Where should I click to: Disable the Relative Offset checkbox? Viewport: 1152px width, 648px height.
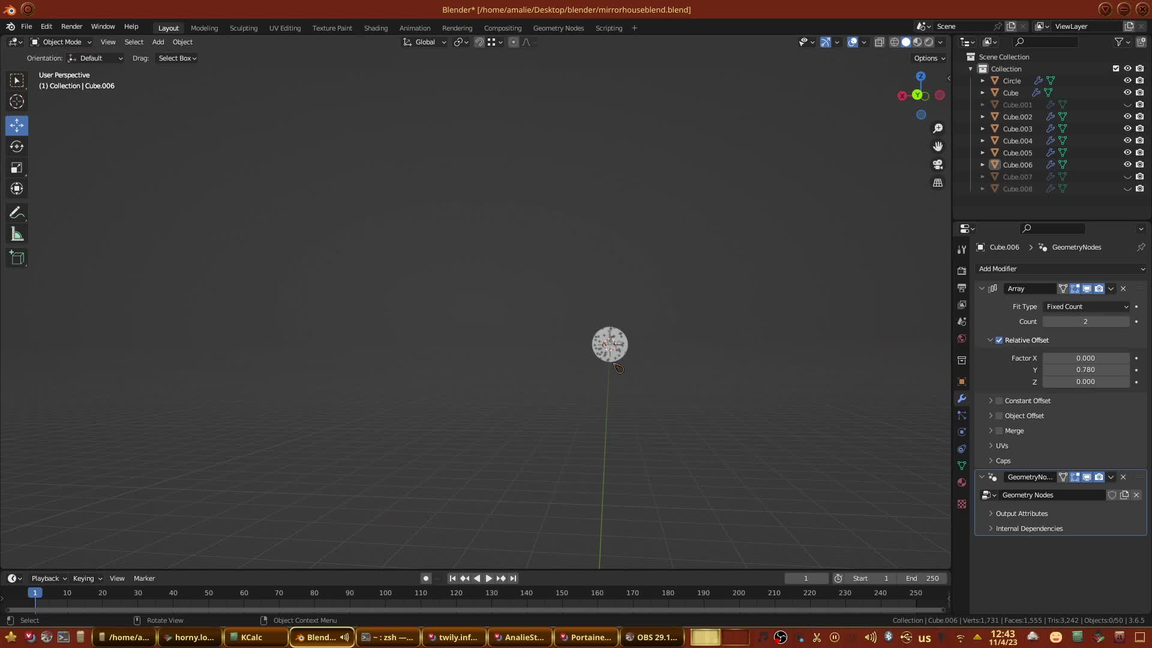point(999,340)
